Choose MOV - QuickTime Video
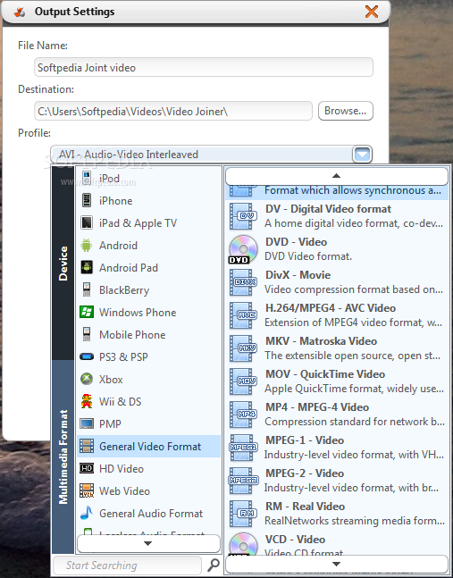The image size is (453, 578). [x=337, y=381]
